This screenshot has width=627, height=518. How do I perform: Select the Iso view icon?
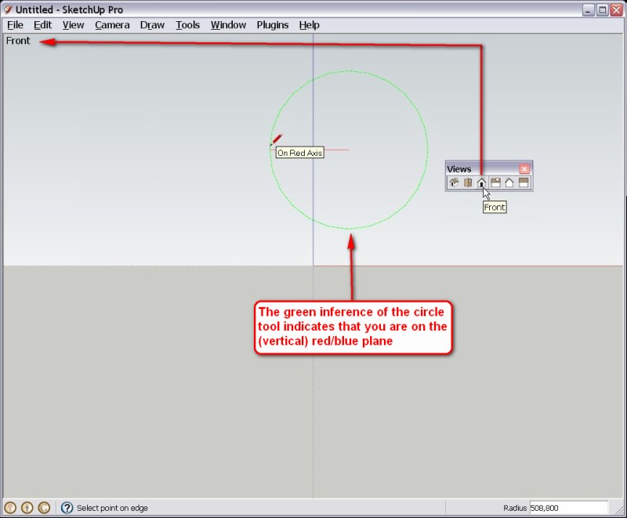454,183
